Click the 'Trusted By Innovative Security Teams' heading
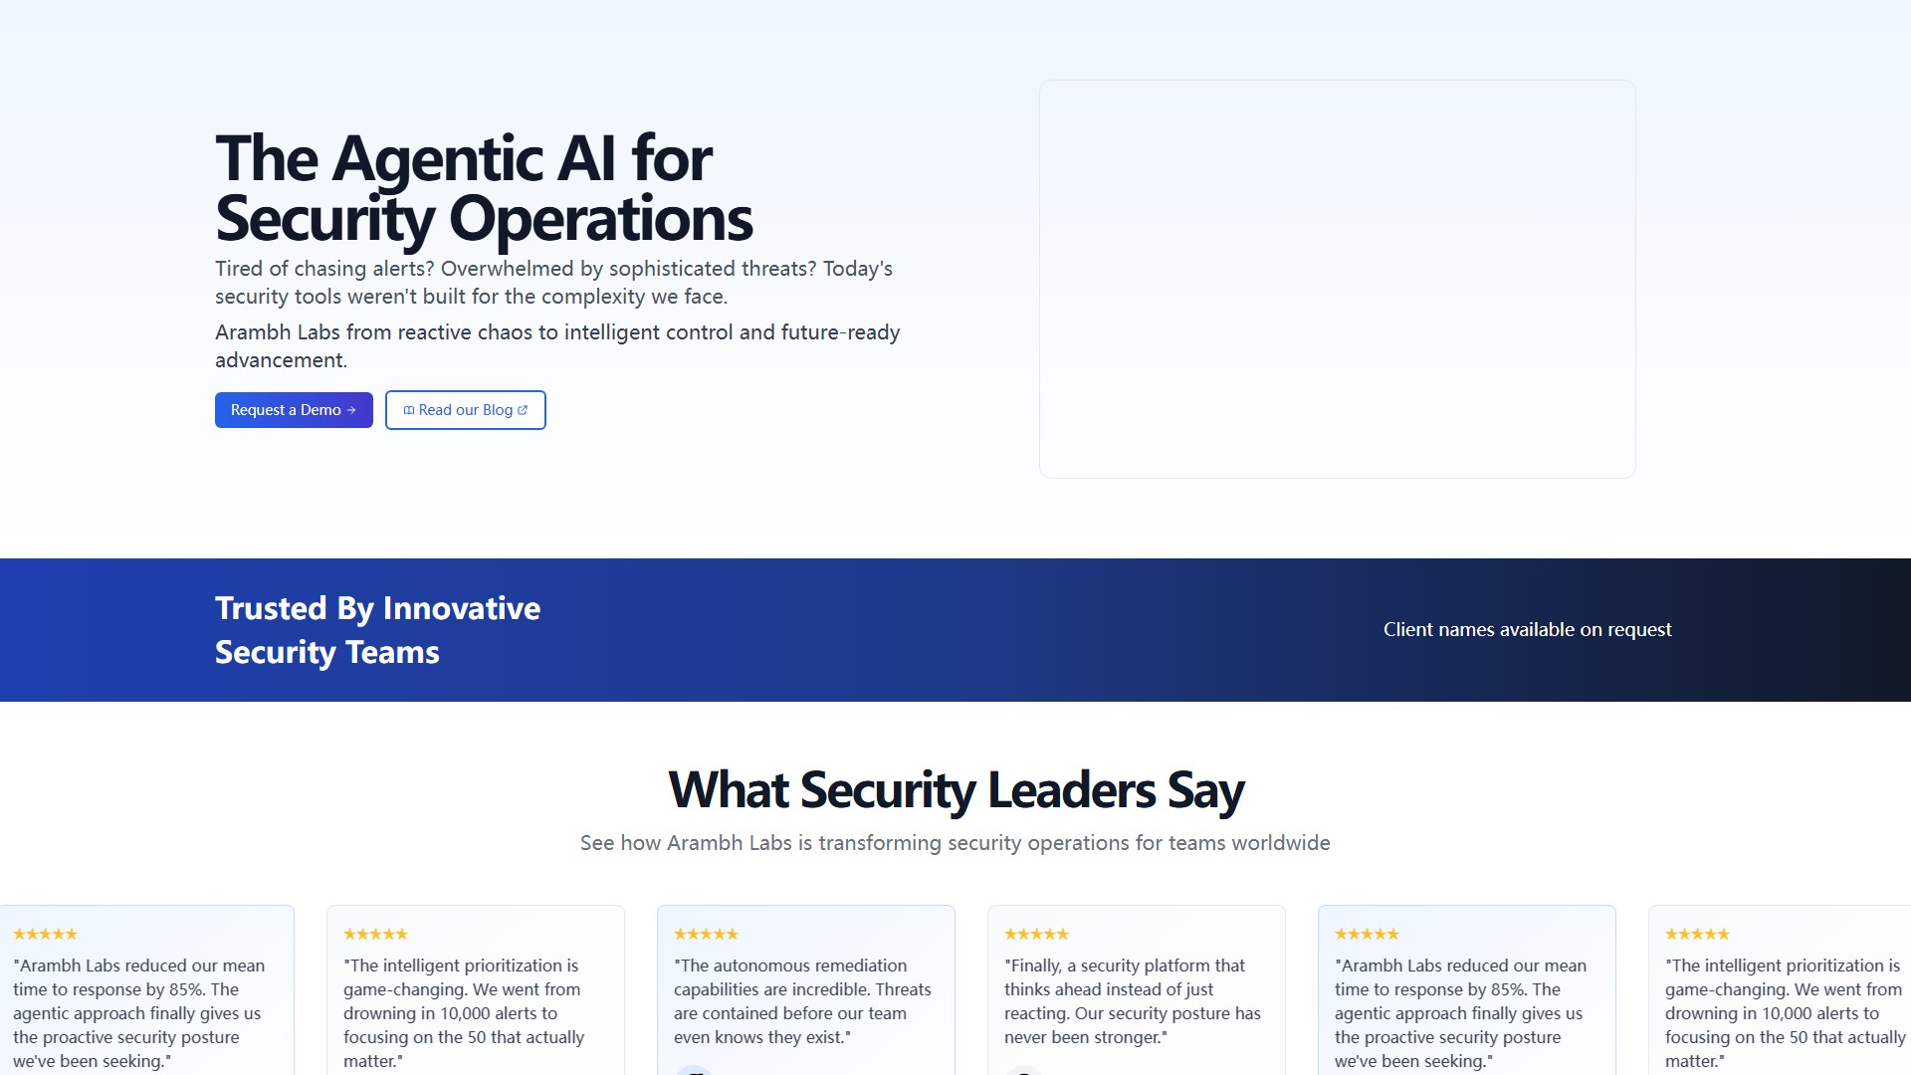 point(377,629)
